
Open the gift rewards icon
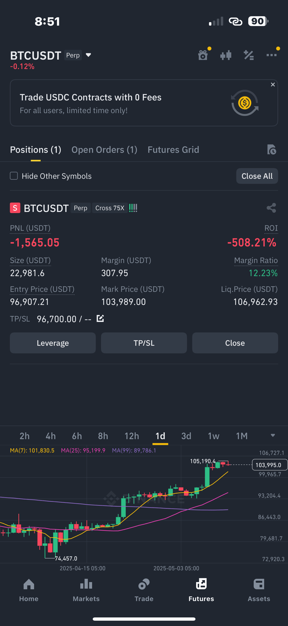pos(203,55)
